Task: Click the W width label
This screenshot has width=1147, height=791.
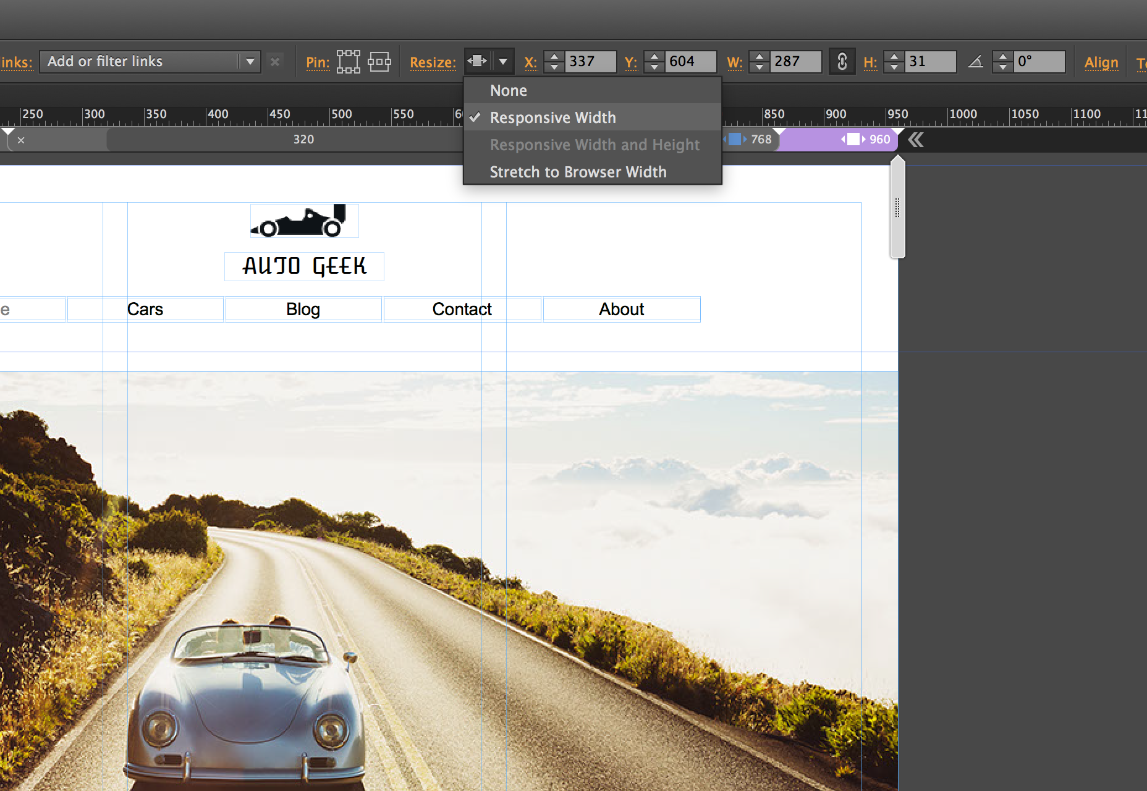Action: [x=735, y=62]
